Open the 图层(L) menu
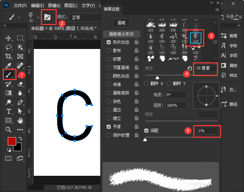 pyautogui.click(x=71, y=6)
